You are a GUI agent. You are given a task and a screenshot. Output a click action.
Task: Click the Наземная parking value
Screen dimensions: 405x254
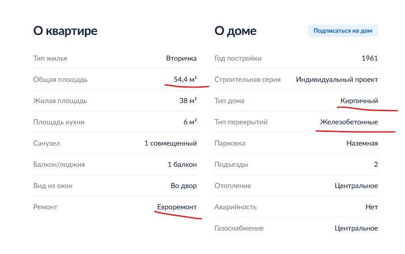click(x=362, y=143)
